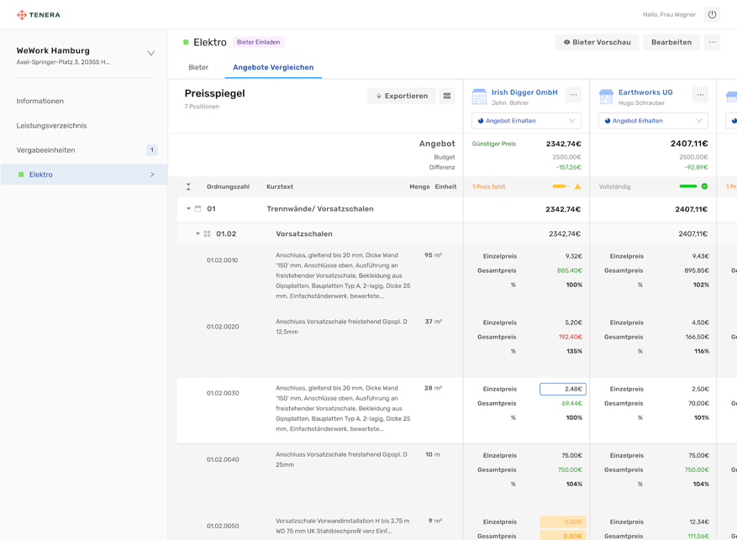Click Anschluss Vorsatzschale D 25mm description

coord(341,459)
